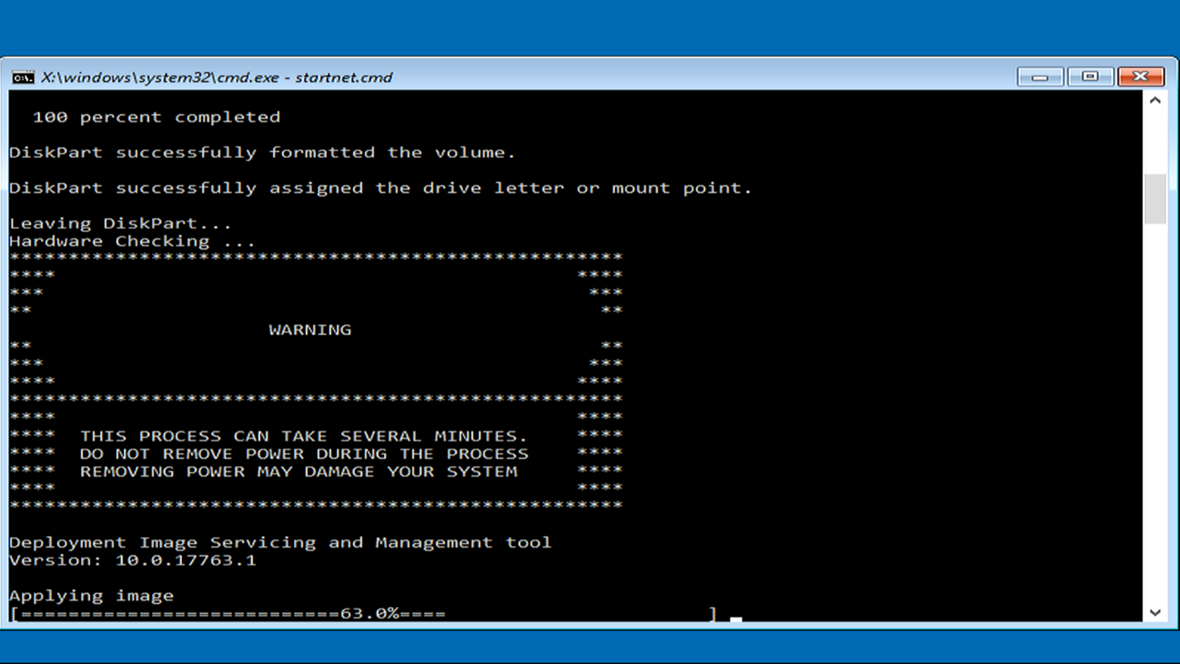Click the '100 percent completed' line

[156, 117]
